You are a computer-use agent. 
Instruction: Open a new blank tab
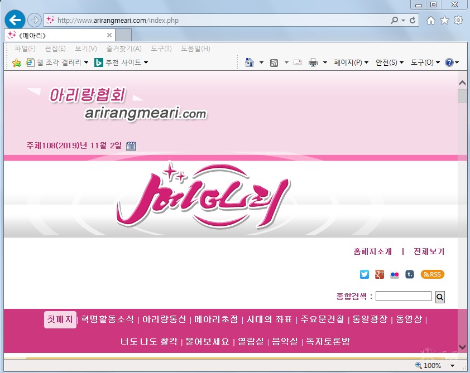coord(123,35)
